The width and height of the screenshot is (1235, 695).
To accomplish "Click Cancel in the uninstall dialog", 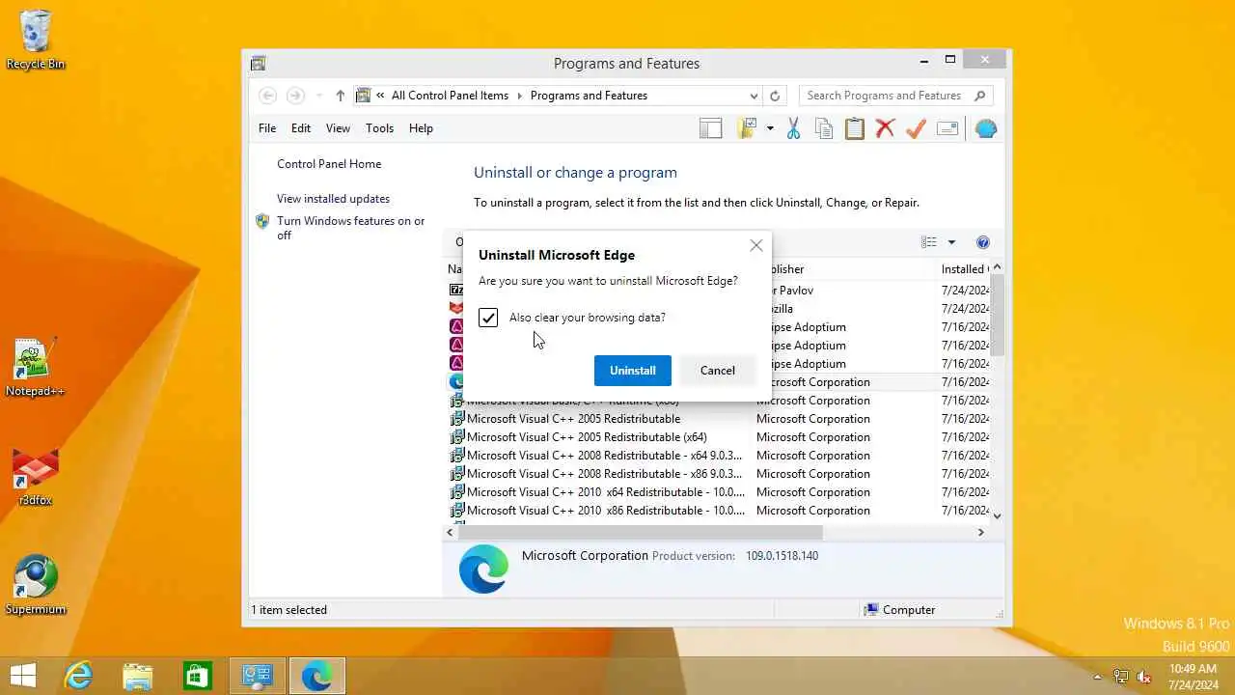I will (718, 371).
